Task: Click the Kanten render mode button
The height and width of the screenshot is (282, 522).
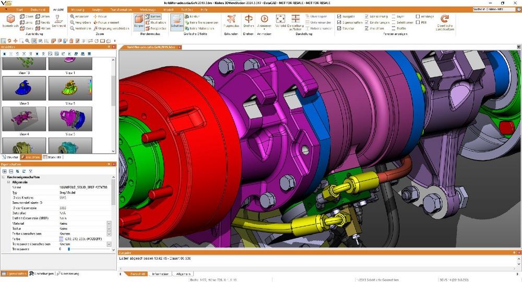Action: pos(153,17)
